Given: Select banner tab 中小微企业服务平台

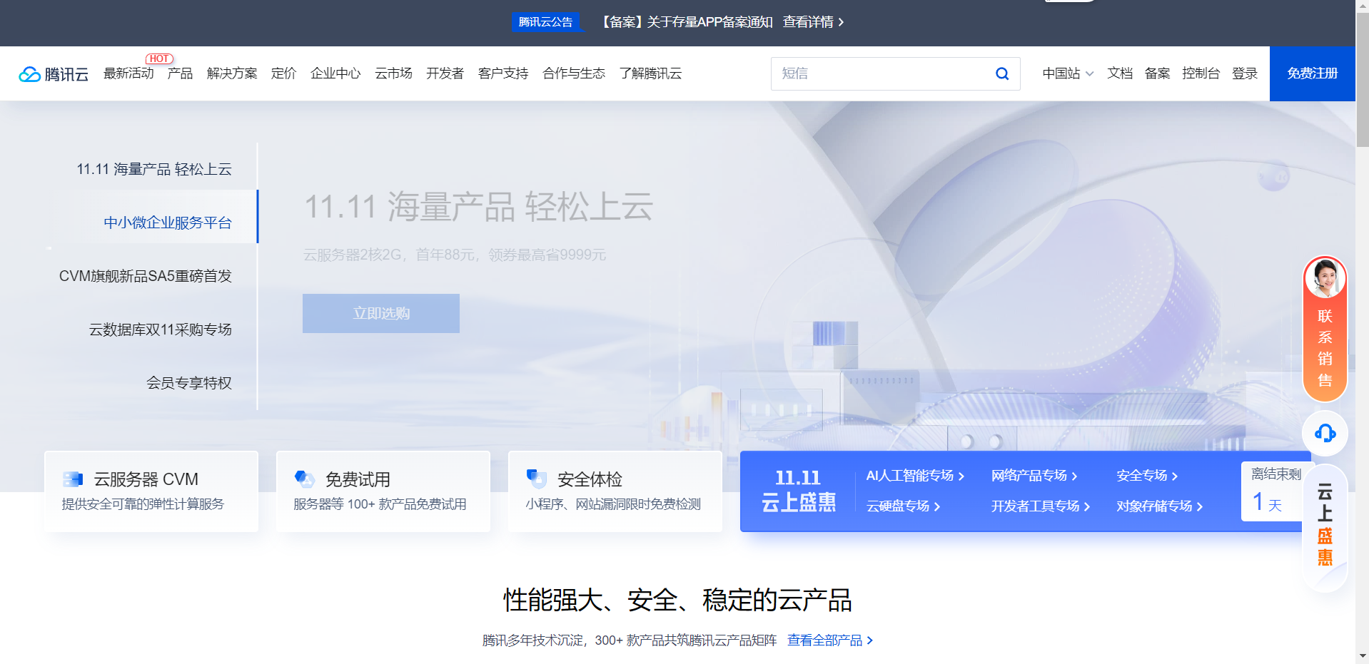Looking at the screenshot, I should 168,223.
